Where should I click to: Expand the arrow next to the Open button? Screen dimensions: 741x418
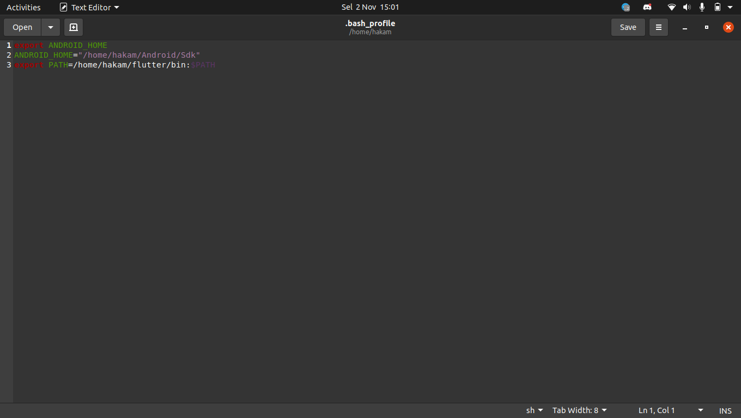(x=50, y=27)
